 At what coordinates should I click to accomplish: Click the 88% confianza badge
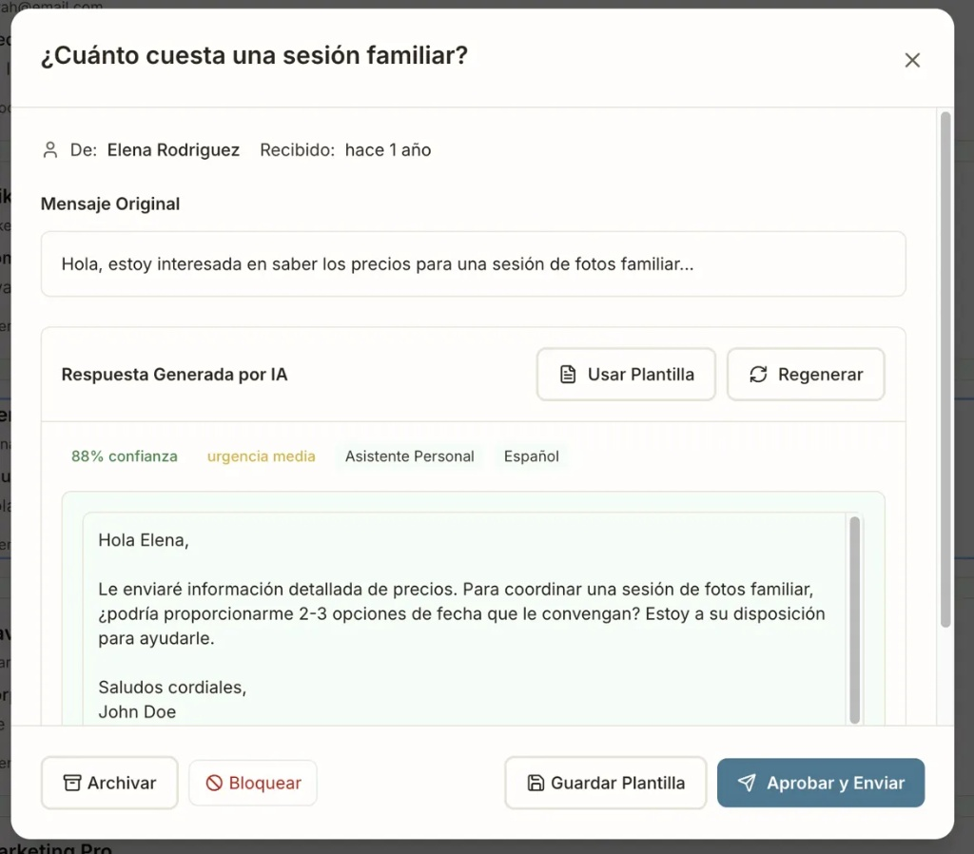click(x=124, y=456)
